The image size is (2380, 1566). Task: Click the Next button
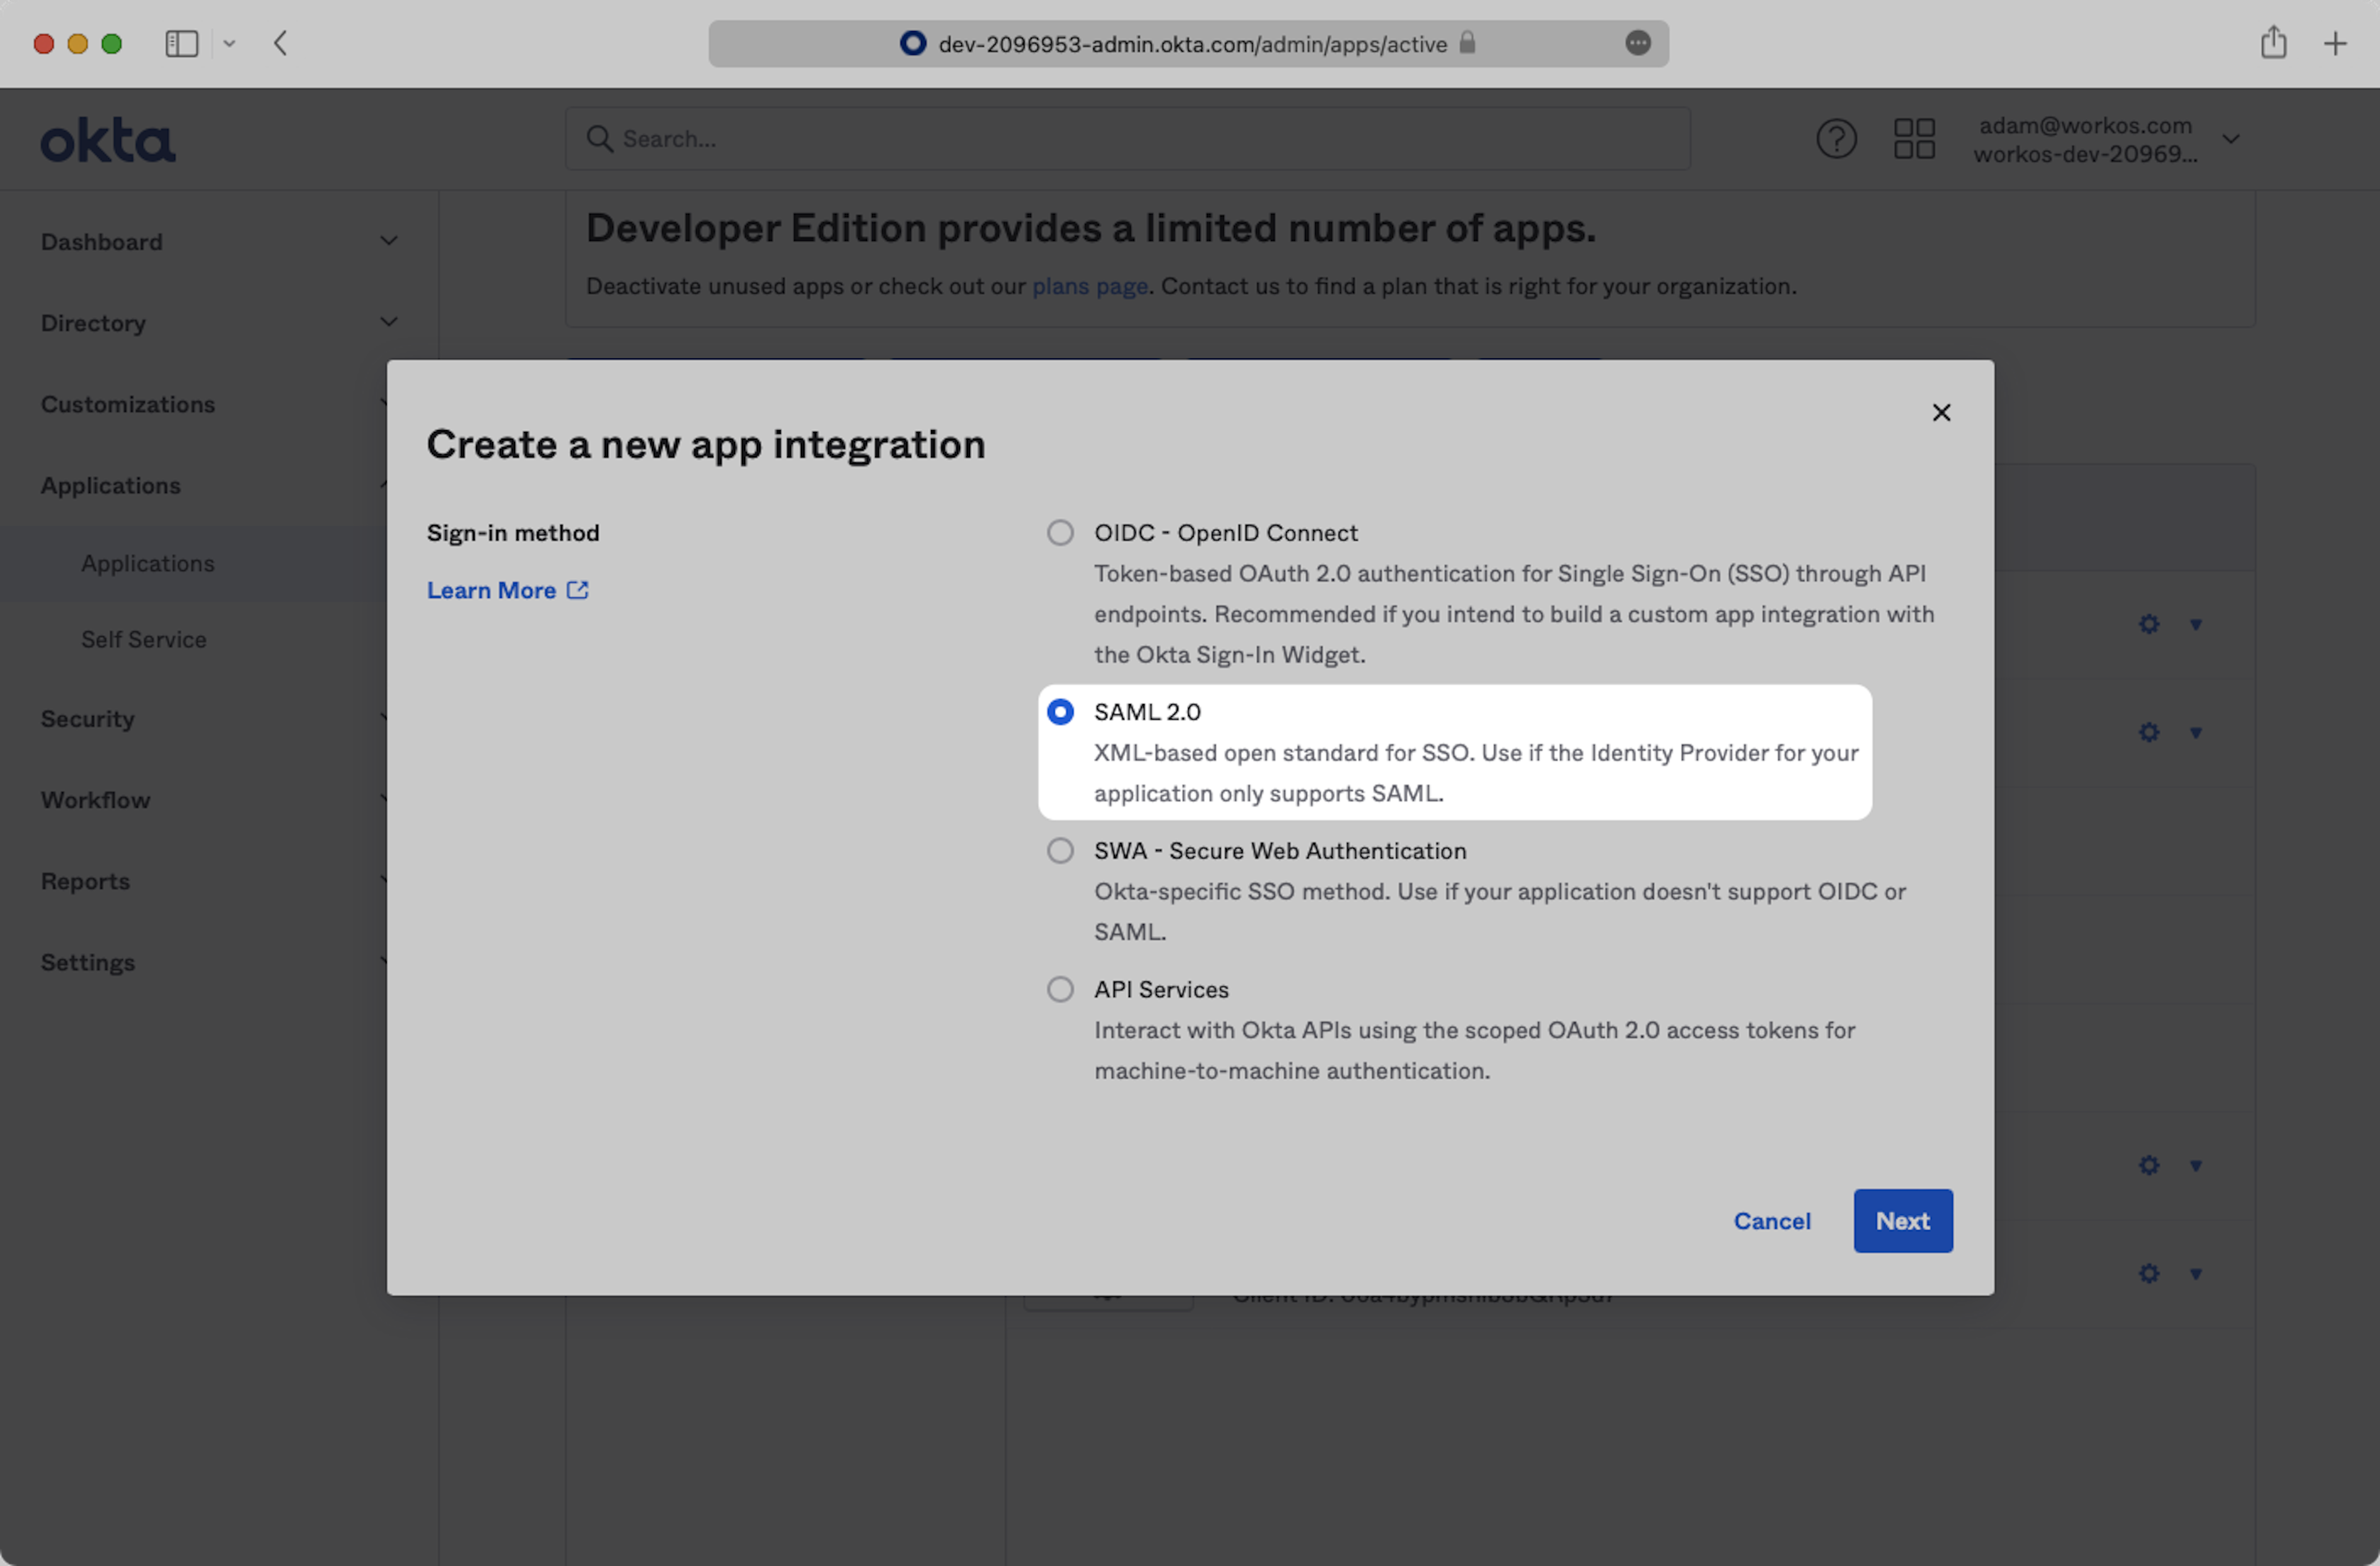(x=1902, y=1221)
